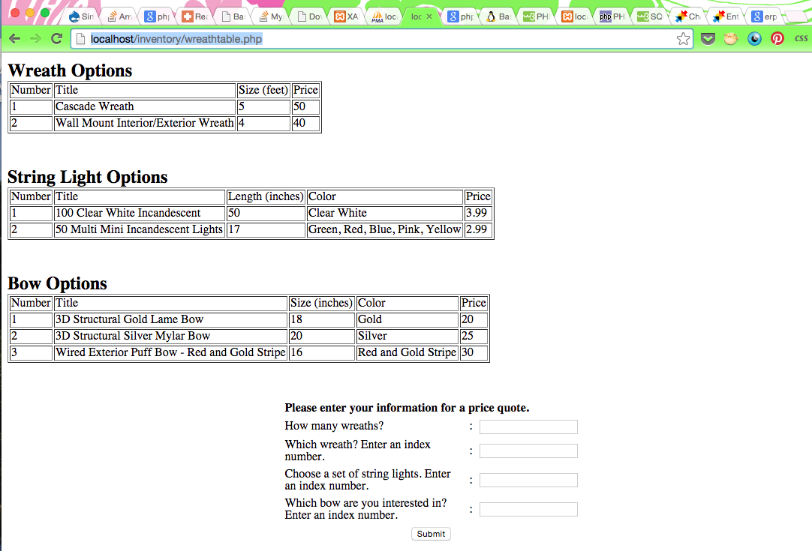812x551 pixels.
Task: Open the XAMPP 'XA' tab
Action: (x=347, y=16)
